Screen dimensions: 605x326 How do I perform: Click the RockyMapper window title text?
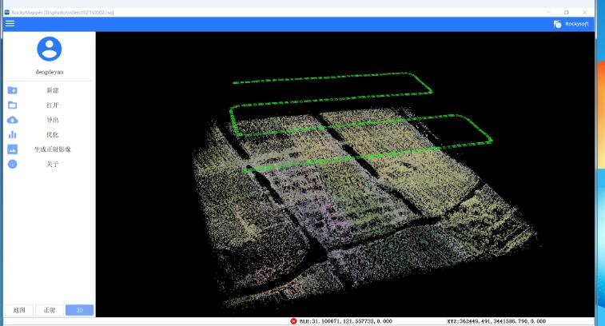click(62, 12)
